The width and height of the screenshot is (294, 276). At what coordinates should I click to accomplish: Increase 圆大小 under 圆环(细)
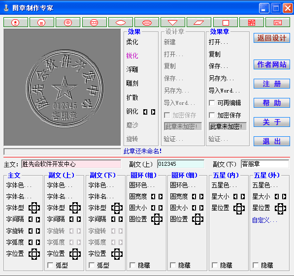pos(201,208)
